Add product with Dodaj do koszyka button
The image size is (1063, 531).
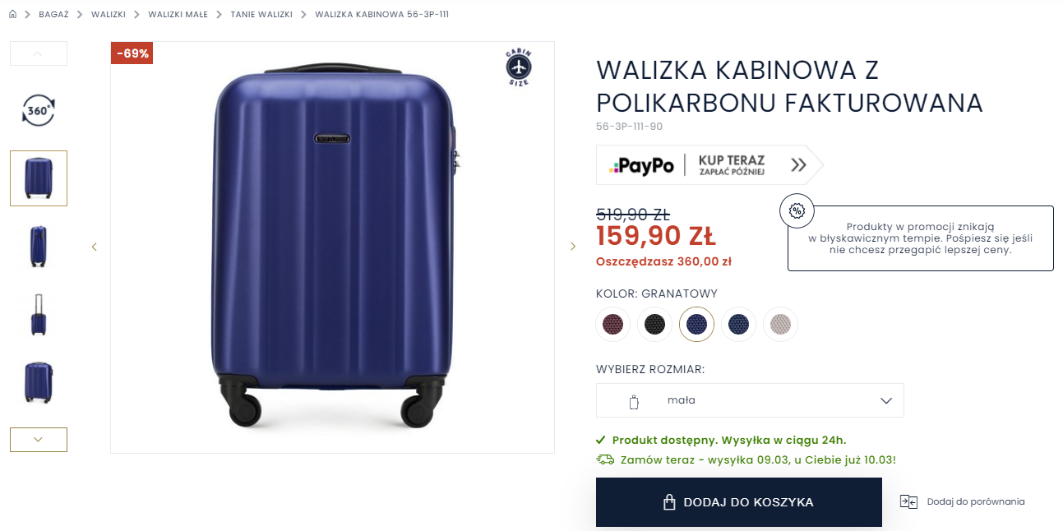click(x=739, y=502)
